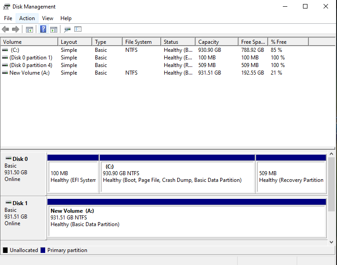This screenshot has width=337, height=265.
Task: Open the View menu
Action: (47, 18)
